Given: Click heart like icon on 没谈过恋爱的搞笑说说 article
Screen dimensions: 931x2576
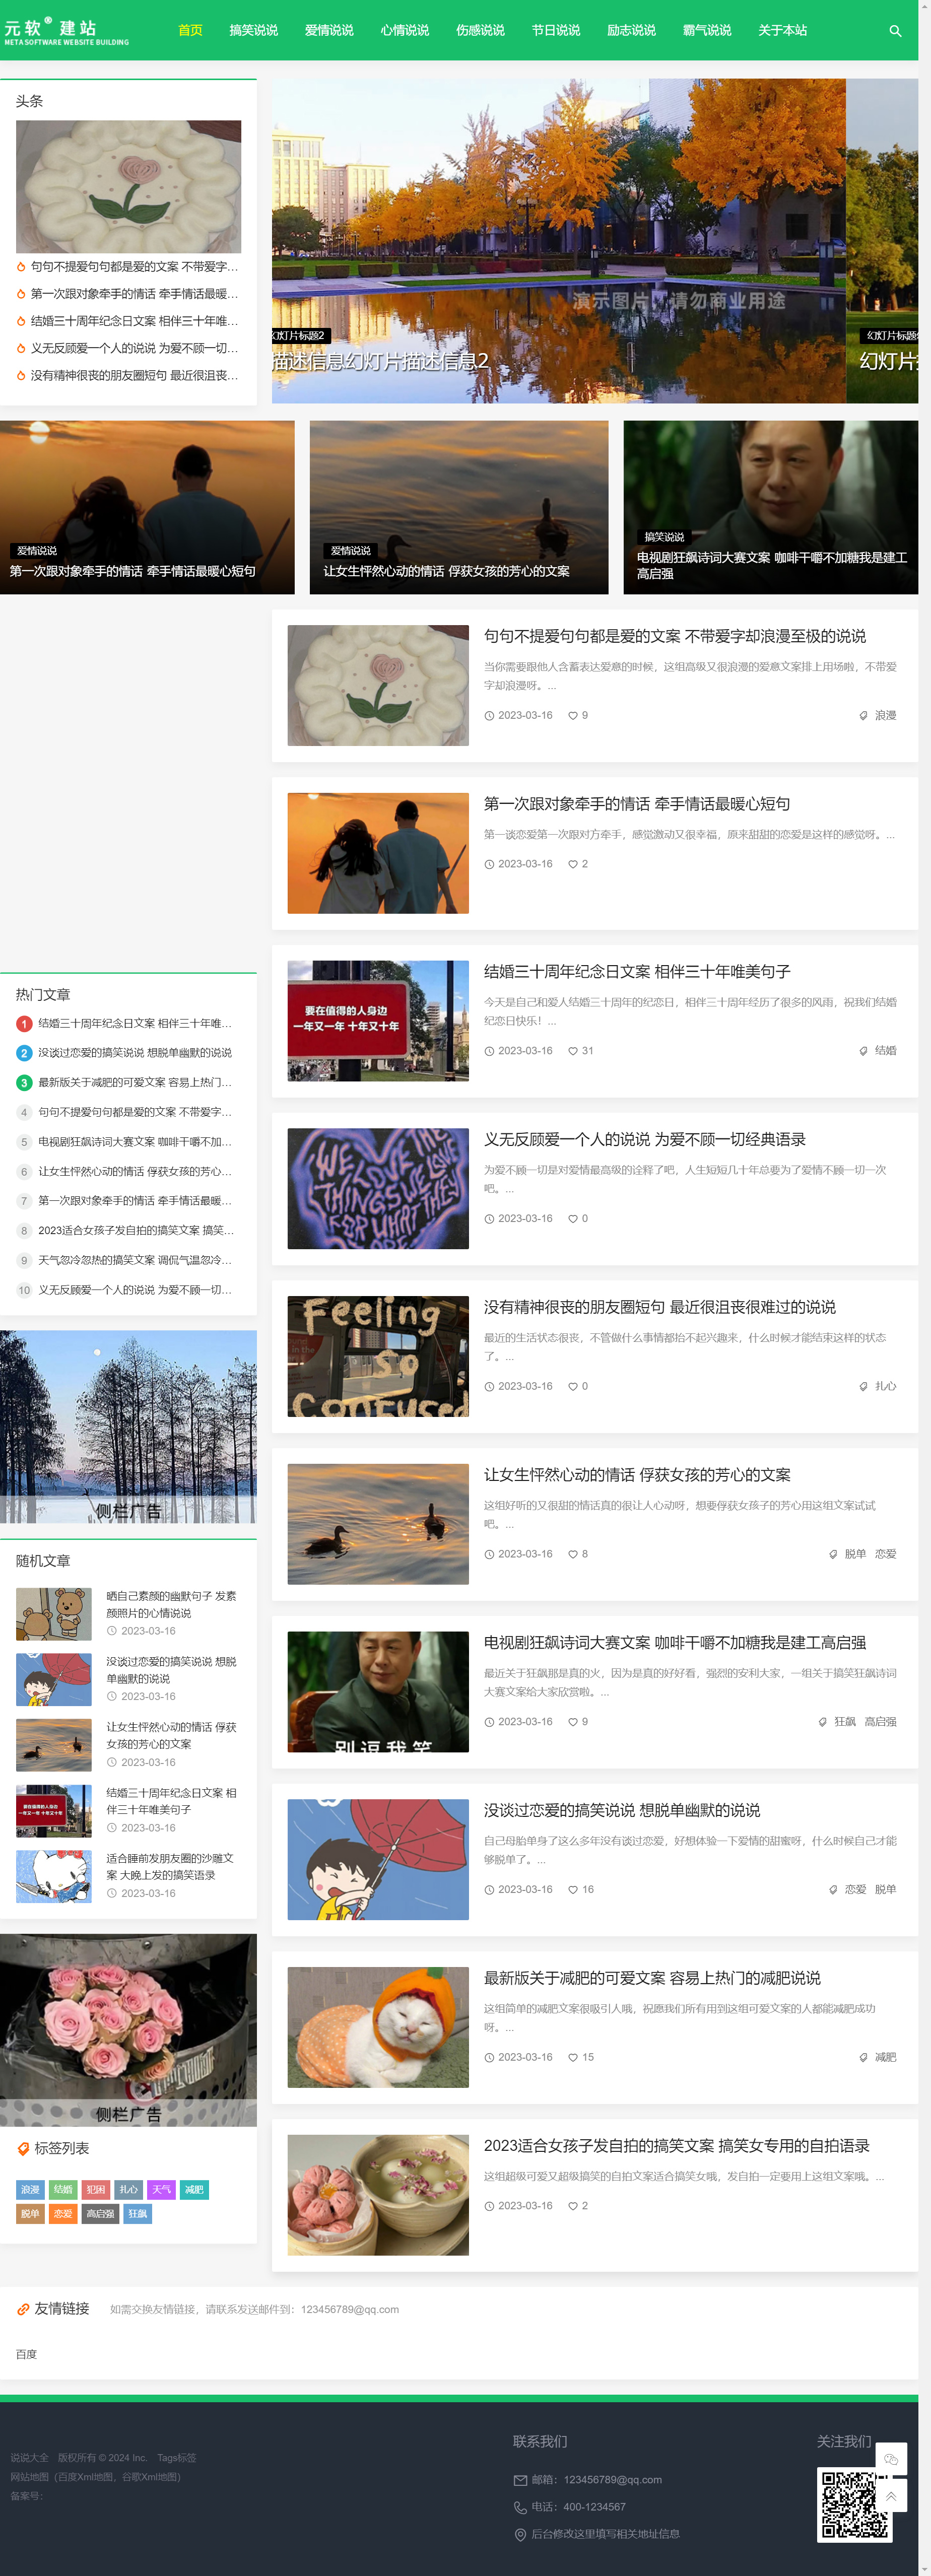Looking at the screenshot, I should pyautogui.click(x=573, y=1889).
